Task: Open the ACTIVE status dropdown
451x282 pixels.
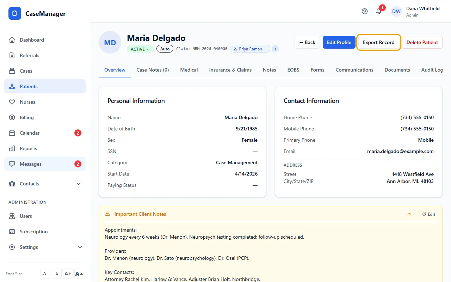Action: tap(140, 49)
